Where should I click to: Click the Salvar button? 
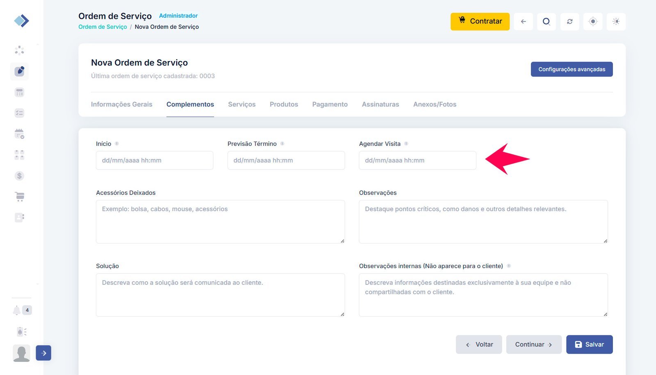pos(589,344)
